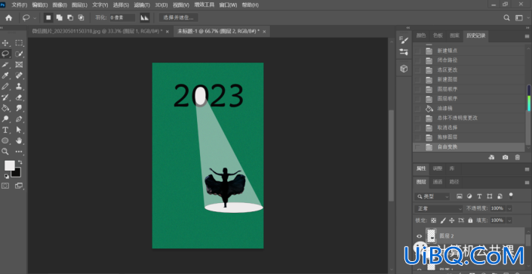Click the 选择并遮住 button
Viewport: 532px width, 274px height.
click(x=178, y=17)
